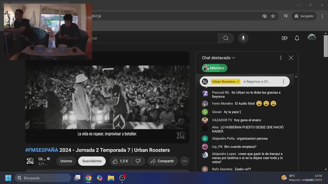Click the Miembro badge button
The width and height of the screenshot is (328, 184).
coord(214,68)
